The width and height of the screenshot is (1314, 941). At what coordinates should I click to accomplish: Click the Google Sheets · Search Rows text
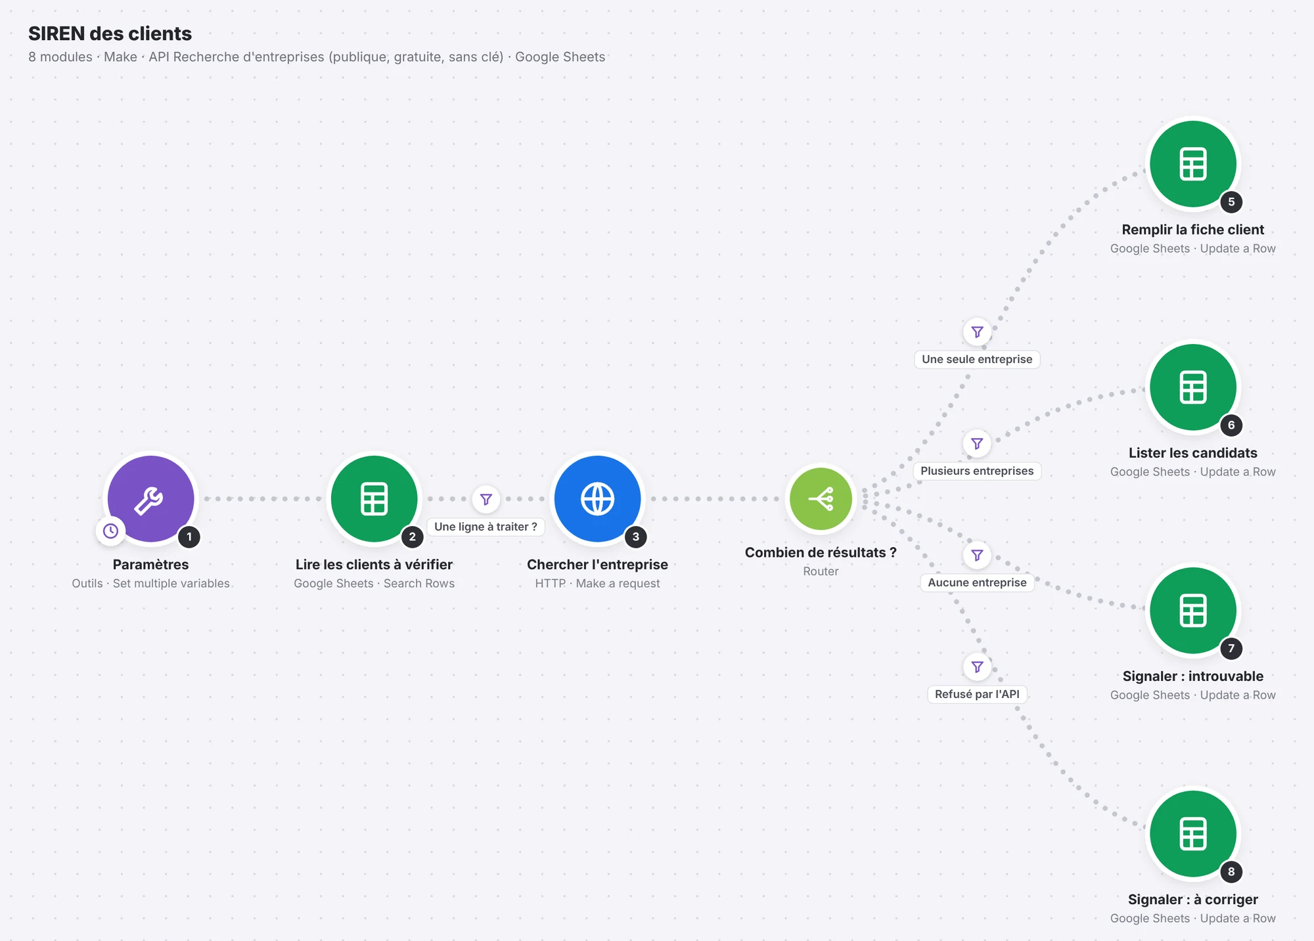(374, 583)
